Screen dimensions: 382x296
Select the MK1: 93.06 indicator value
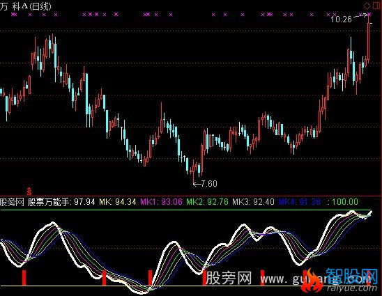pyautogui.click(x=161, y=202)
